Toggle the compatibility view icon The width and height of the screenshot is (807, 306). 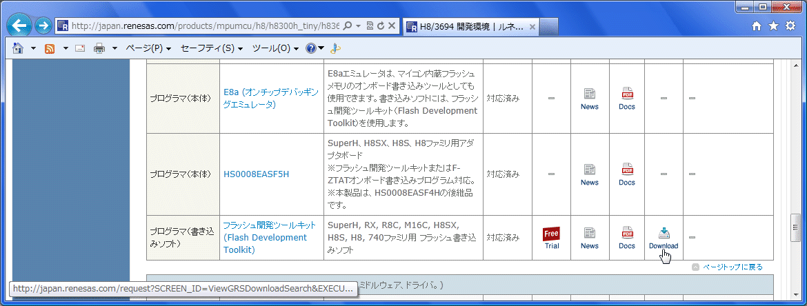tap(370, 25)
